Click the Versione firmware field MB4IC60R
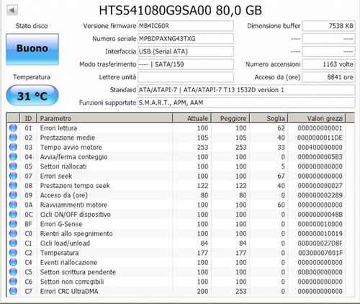This screenshot has height=304, width=360. (x=186, y=26)
